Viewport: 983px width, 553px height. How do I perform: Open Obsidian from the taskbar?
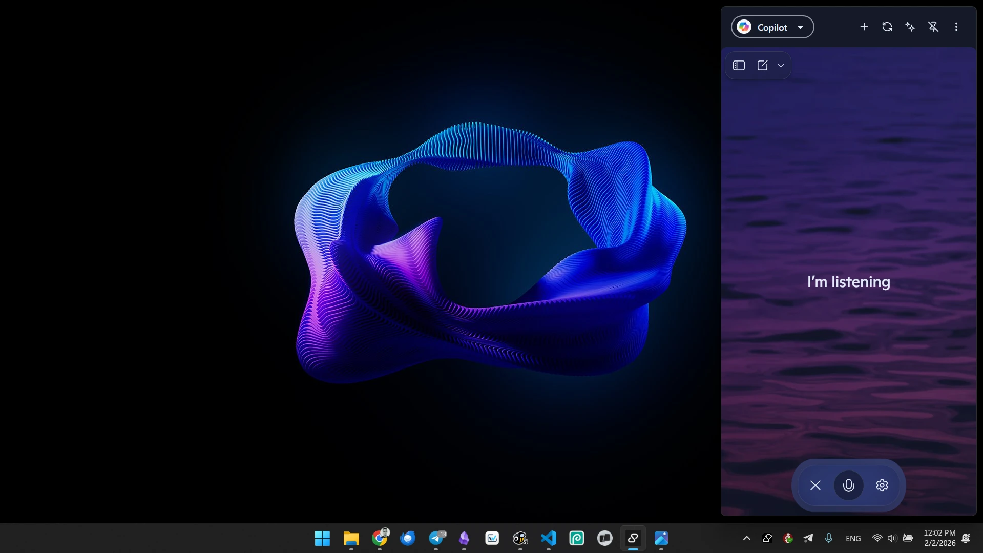(464, 539)
